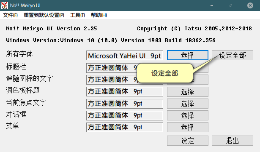260x152 pixels.
Task: Click the 当前焦点文字 label
Action: (26, 102)
